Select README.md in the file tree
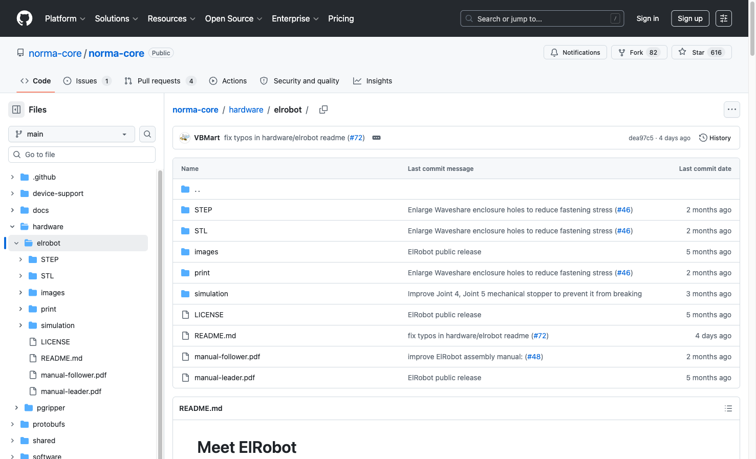 click(61, 358)
